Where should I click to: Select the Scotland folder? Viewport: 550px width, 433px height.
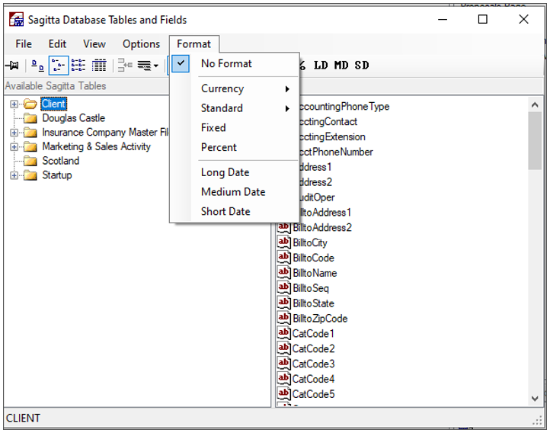[61, 161]
